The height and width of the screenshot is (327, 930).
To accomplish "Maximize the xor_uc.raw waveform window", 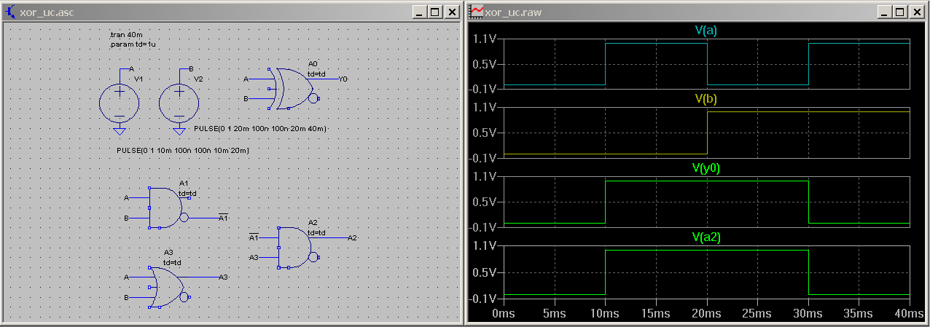I will 901,12.
